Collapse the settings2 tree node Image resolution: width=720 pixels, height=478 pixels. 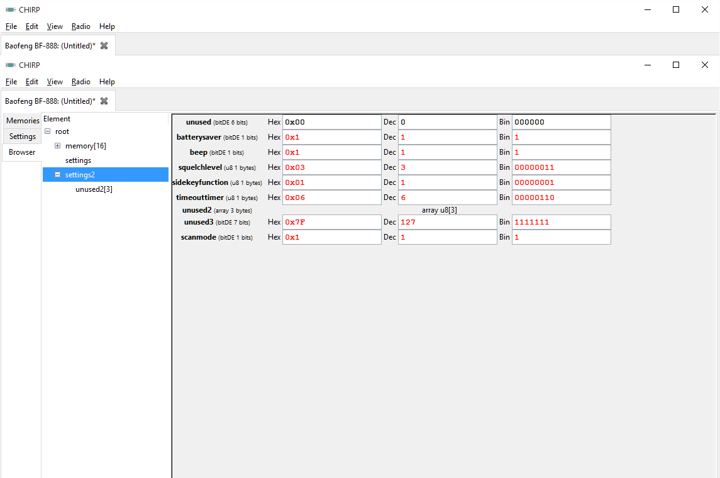tap(57, 174)
